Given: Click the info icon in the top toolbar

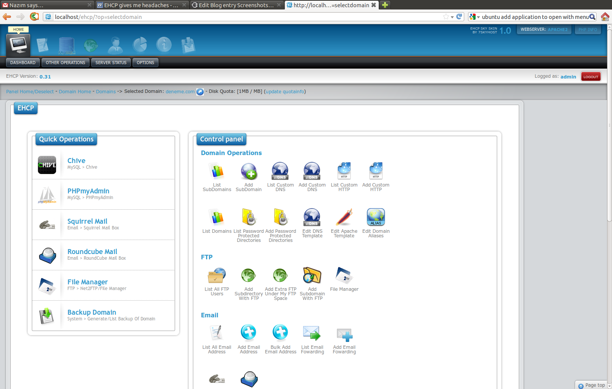Looking at the screenshot, I should (x=164, y=45).
